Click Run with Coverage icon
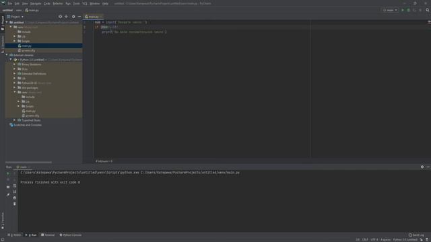The image size is (431, 242). (414, 10)
